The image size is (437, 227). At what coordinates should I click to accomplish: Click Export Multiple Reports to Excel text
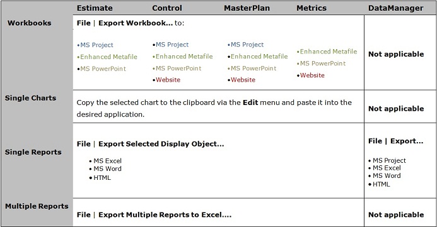tap(165, 215)
